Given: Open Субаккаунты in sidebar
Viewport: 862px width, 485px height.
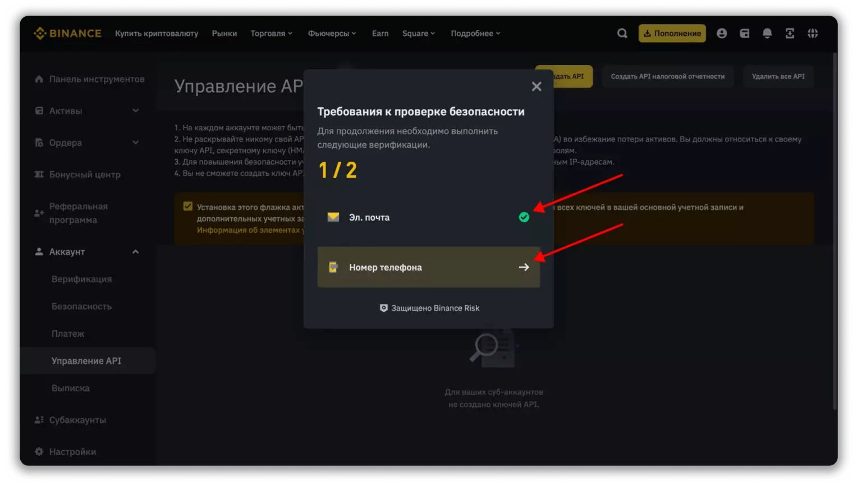Looking at the screenshot, I should tap(77, 420).
